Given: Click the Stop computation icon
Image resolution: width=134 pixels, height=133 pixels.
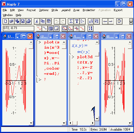Looking at the screenshot, I should [x=119, y=21].
